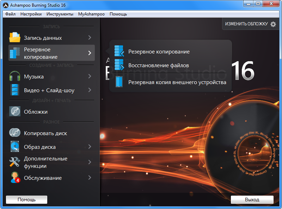Click the Ashampoo logo in the title bar
The image size is (282, 209).
6,5
